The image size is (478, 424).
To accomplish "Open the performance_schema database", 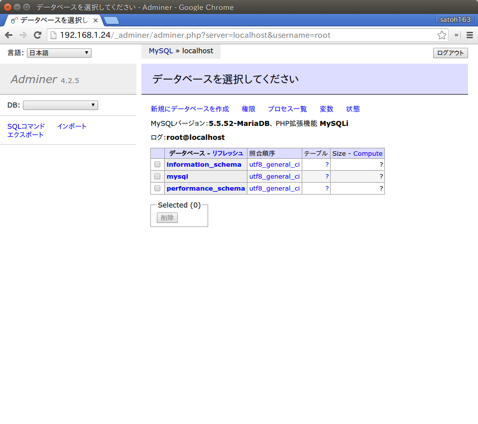I will (x=206, y=188).
